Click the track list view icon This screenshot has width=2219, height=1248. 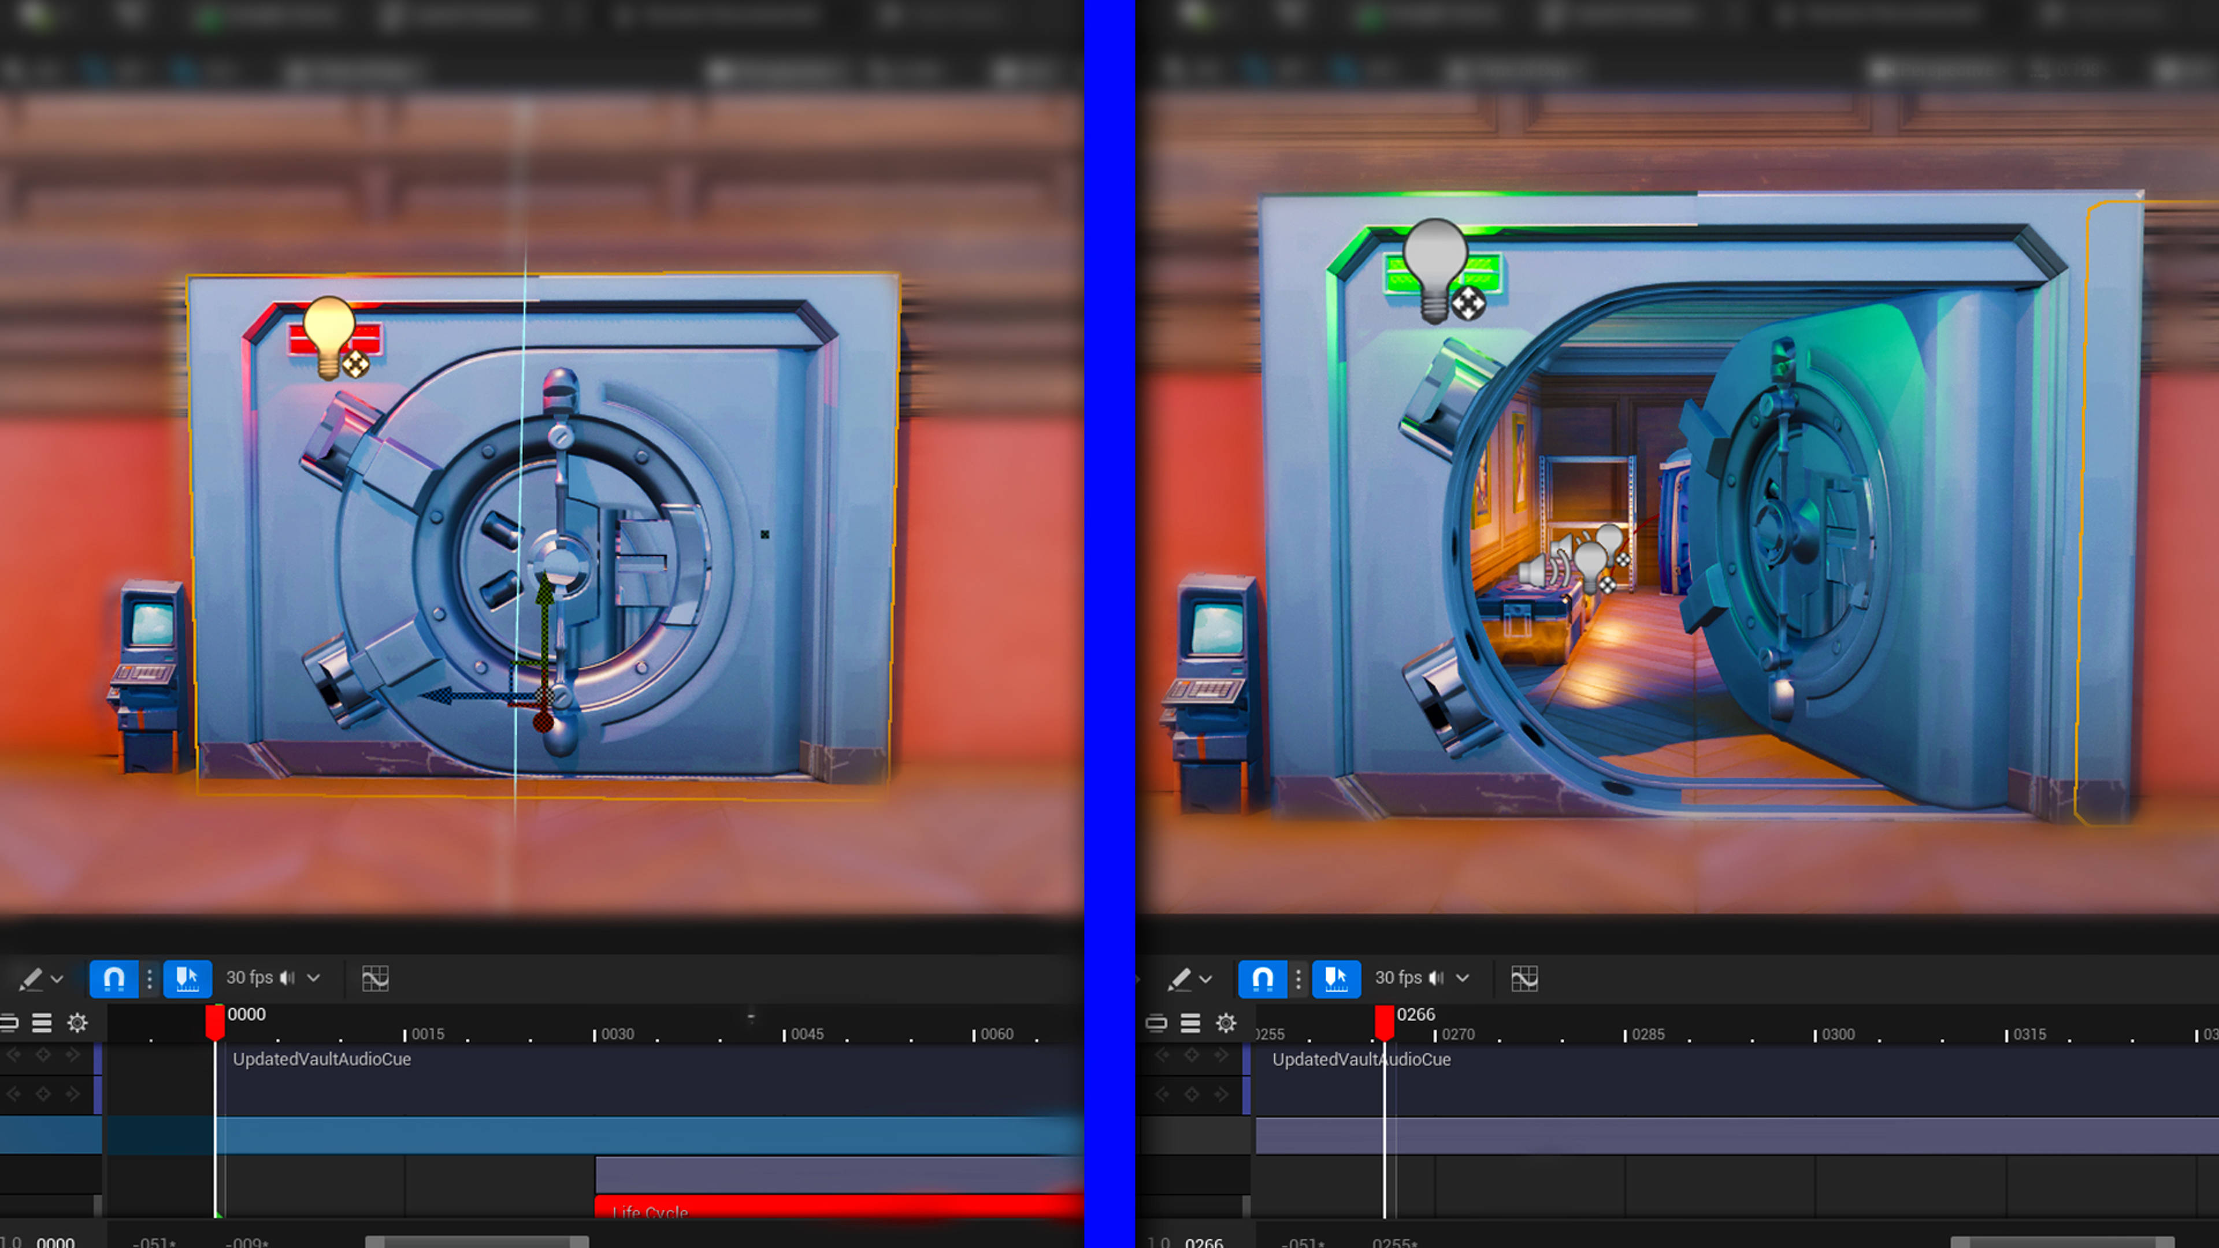pyautogui.click(x=42, y=1023)
